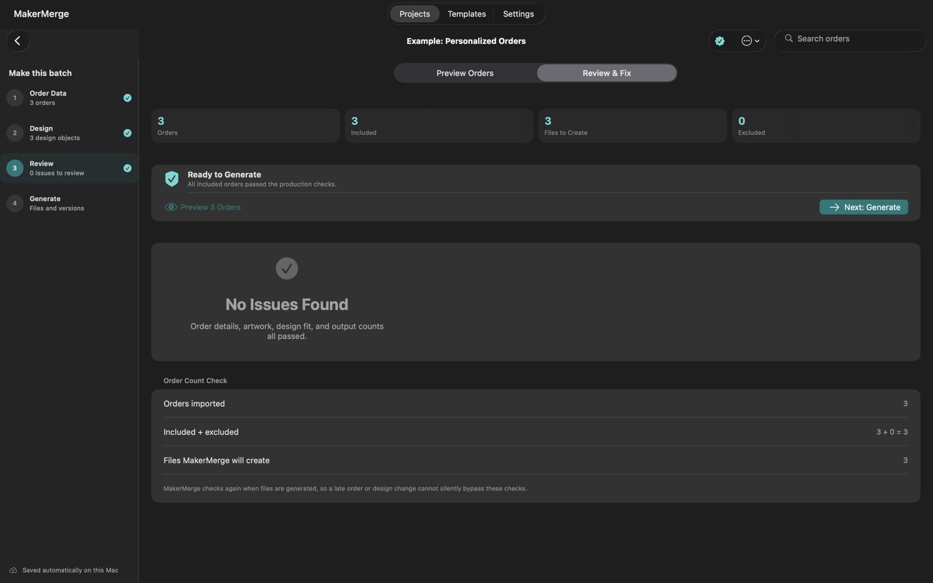The height and width of the screenshot is (583, 933).
Task: Select step 3 Review in the sidebar
Action: tap(69, 168)
